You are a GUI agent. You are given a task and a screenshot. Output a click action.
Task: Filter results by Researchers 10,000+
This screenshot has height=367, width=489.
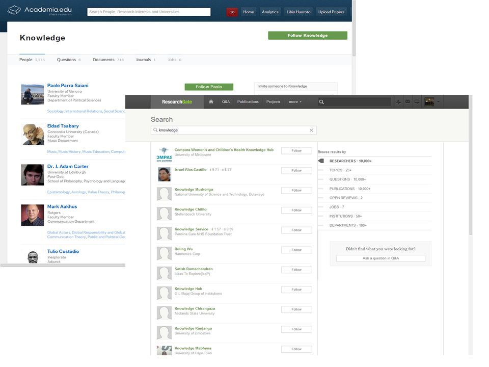click(350, 161)
